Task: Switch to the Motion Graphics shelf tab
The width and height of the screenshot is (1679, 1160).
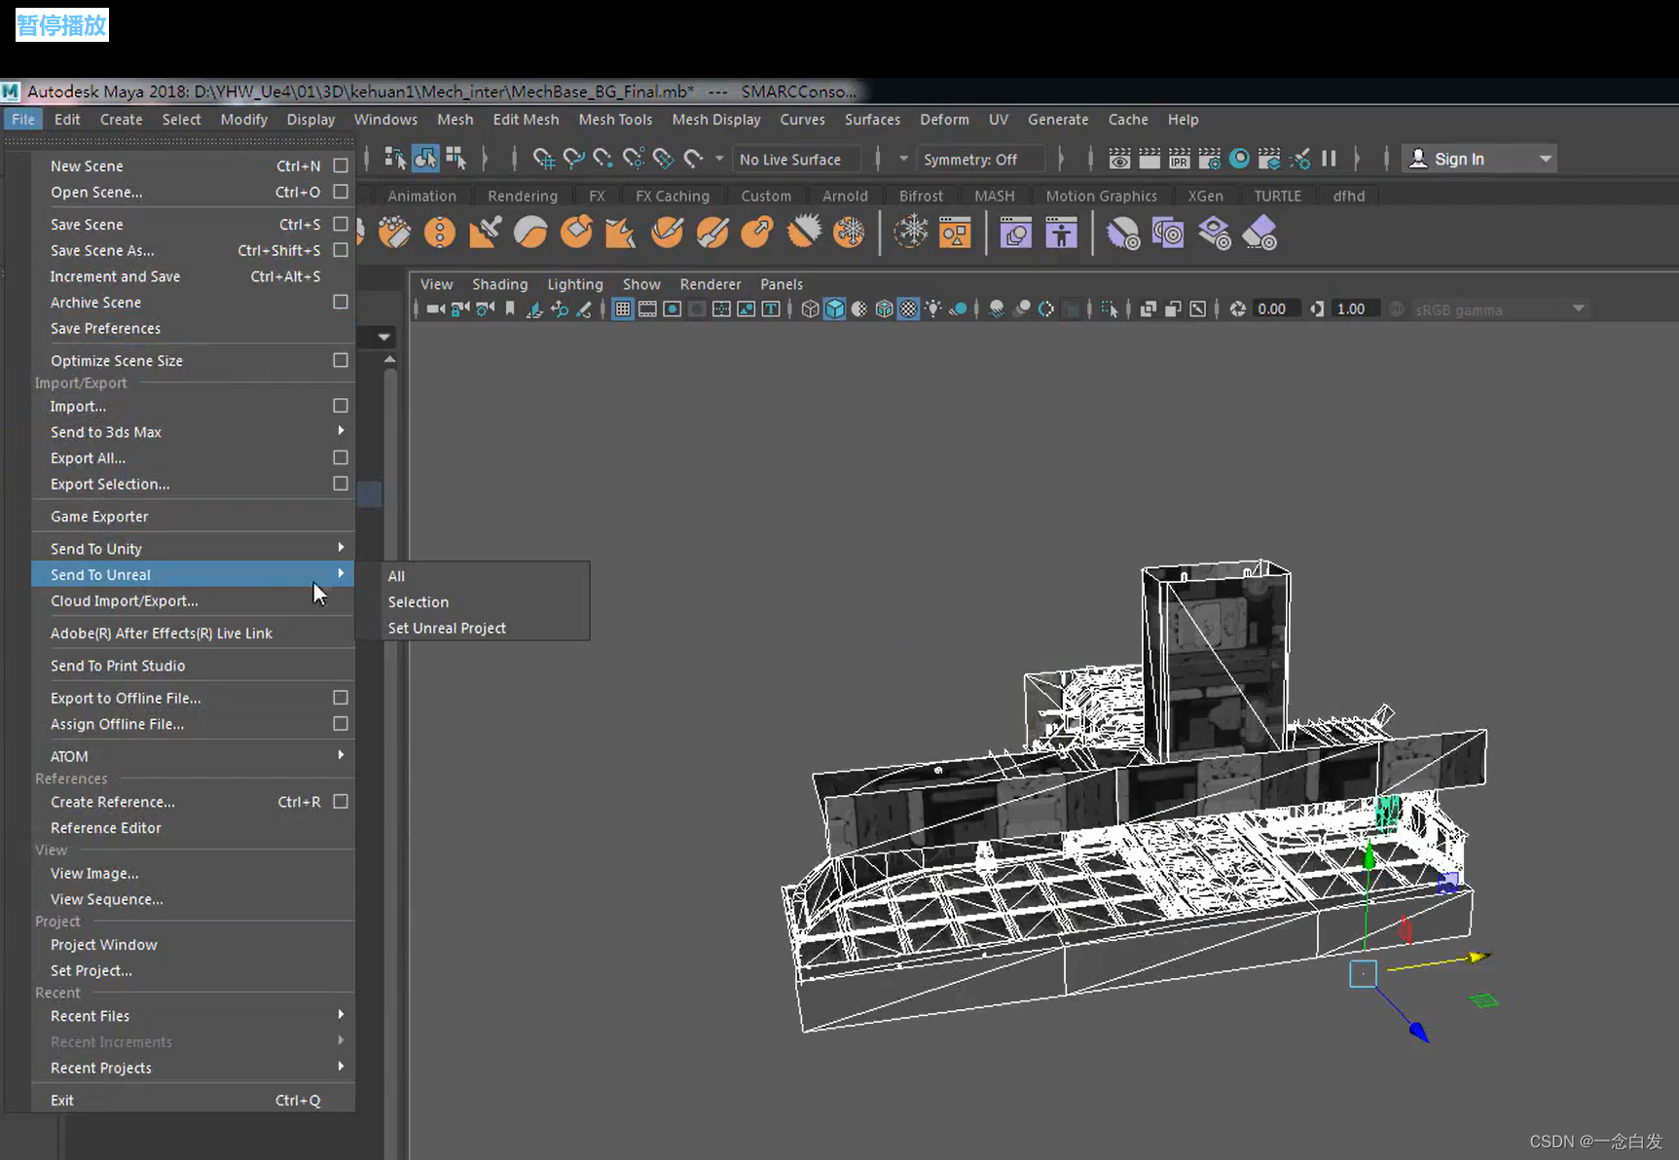Action: coord(1101,196)
